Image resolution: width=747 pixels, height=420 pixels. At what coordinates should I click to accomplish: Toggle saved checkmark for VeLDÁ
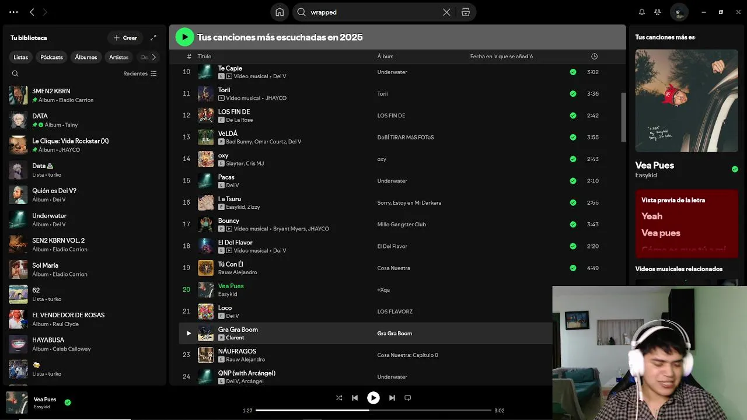tap(573, 138)
